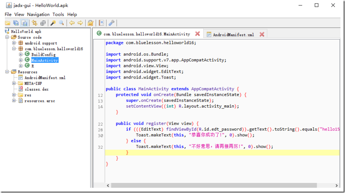Click the Open file folder toolbar icon
Viewport: 345px width, 193px height.
[x=7, y=23]
